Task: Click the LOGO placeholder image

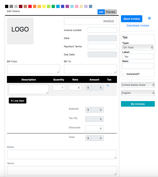Action: [20, 31]
